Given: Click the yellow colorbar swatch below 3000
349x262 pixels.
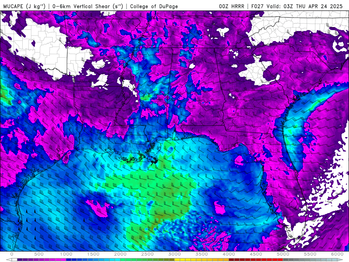Looking at the screenshot, I should 177,260.
